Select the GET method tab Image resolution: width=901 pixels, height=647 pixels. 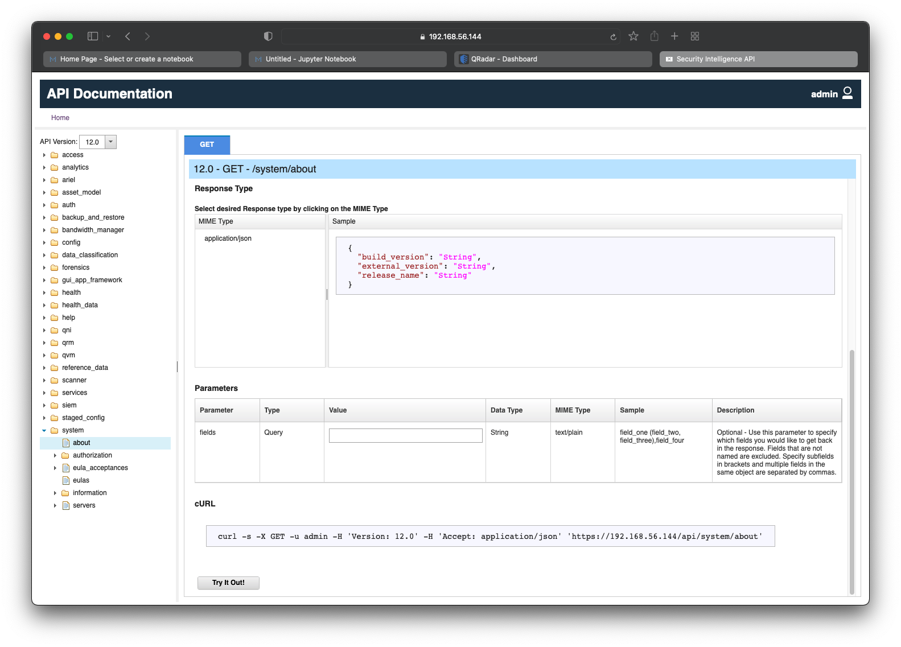(x=207, y=145)
